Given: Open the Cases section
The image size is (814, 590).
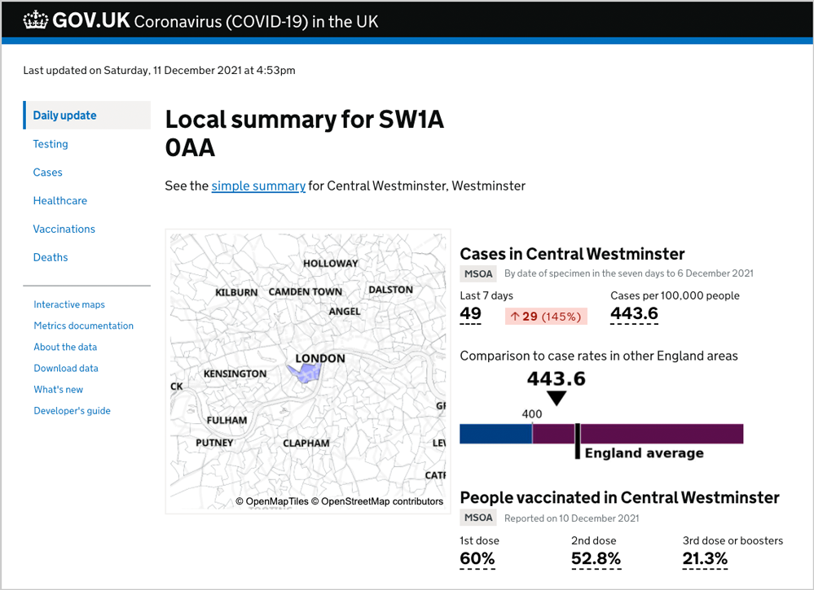Looking at the screenshot, I should point(48,173).
